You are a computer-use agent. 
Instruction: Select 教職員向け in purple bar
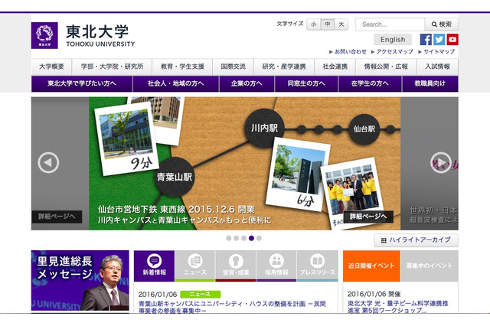430,83
